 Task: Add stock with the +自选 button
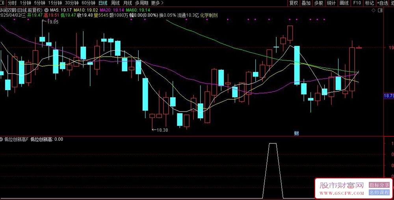[383, 3]
